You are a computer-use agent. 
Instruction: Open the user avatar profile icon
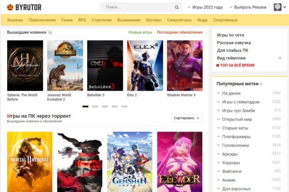278,7
